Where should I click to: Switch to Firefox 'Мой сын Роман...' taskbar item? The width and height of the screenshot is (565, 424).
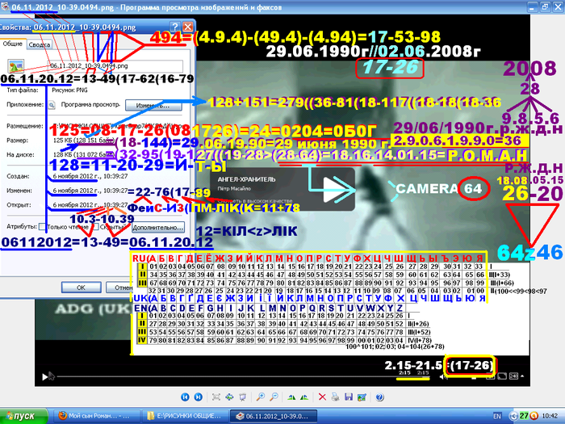[97, 416]
